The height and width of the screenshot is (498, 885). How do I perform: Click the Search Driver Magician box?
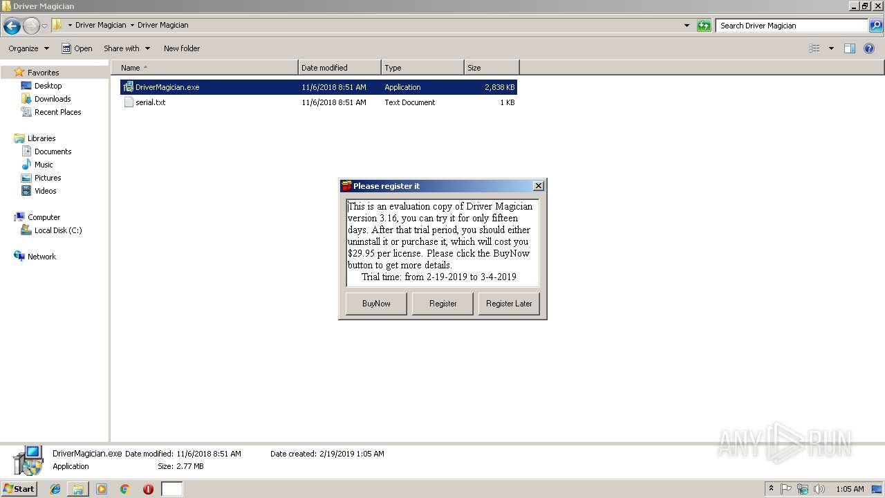[792, 26]
